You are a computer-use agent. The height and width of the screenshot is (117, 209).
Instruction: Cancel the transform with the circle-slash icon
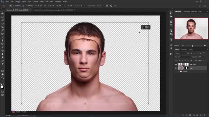(111, 6)
